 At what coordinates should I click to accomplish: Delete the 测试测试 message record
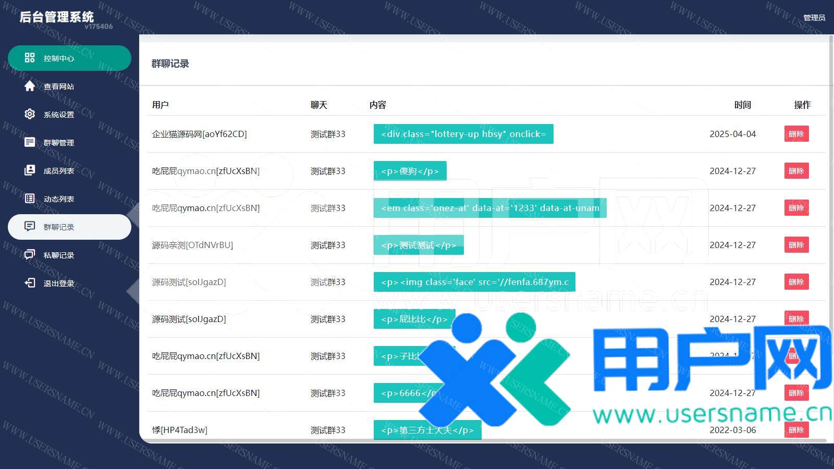tap(796, 245)
